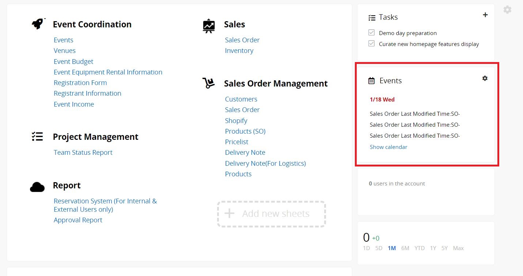Select 5Y time range
The height and width of the screenshot is (276, 523).
pos(444,248)
